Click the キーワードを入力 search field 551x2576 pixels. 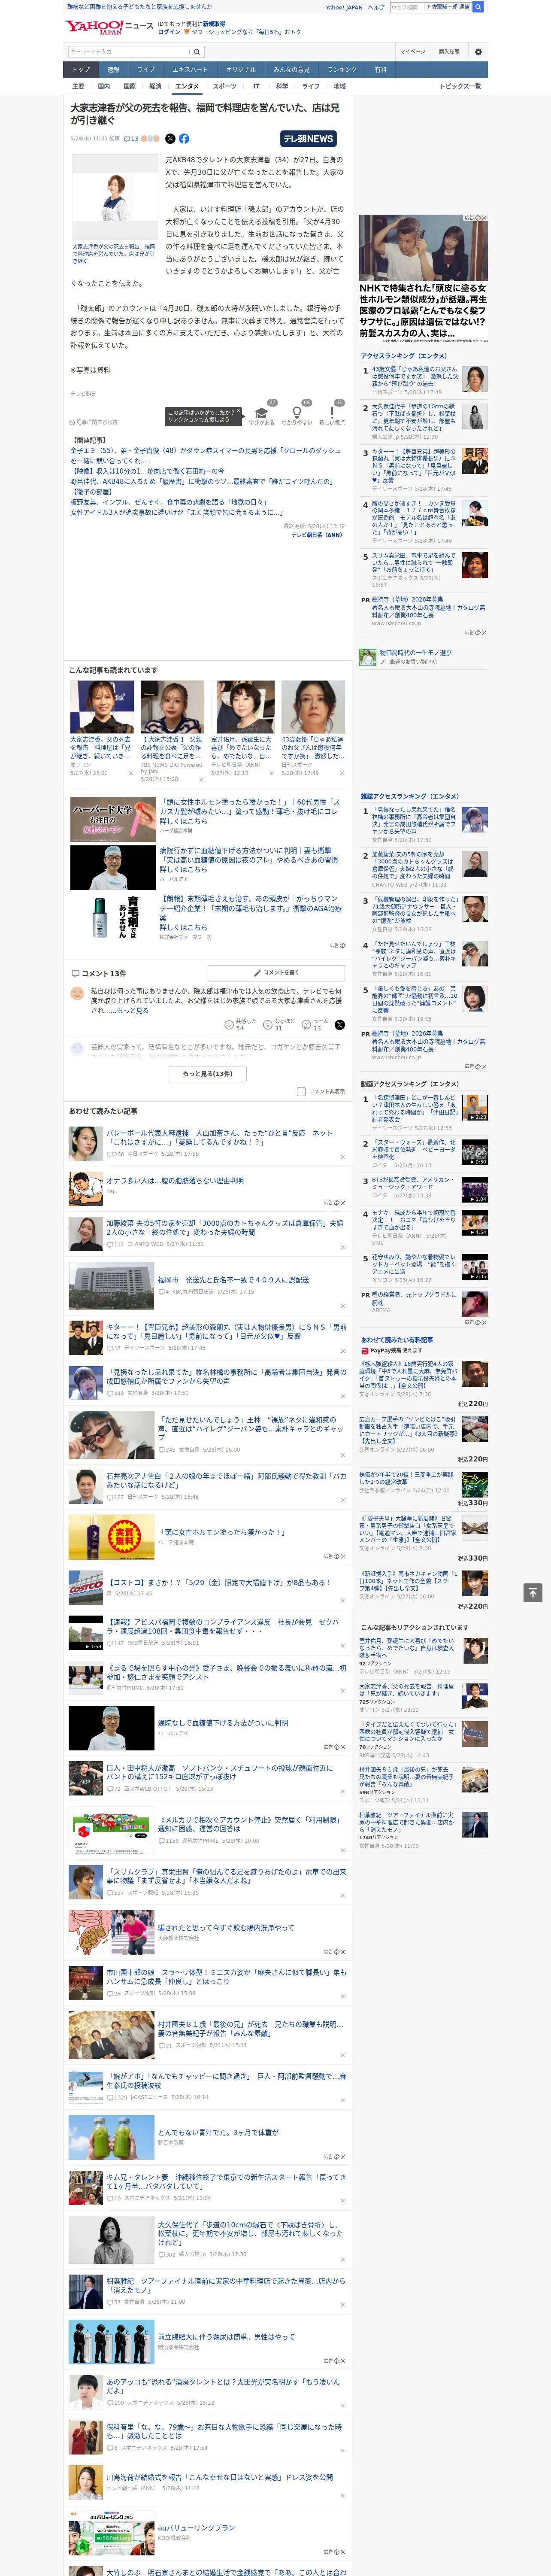129,51
